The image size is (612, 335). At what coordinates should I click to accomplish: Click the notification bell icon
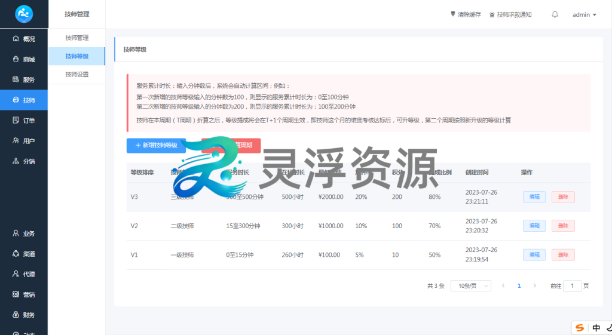coord(555,14)
